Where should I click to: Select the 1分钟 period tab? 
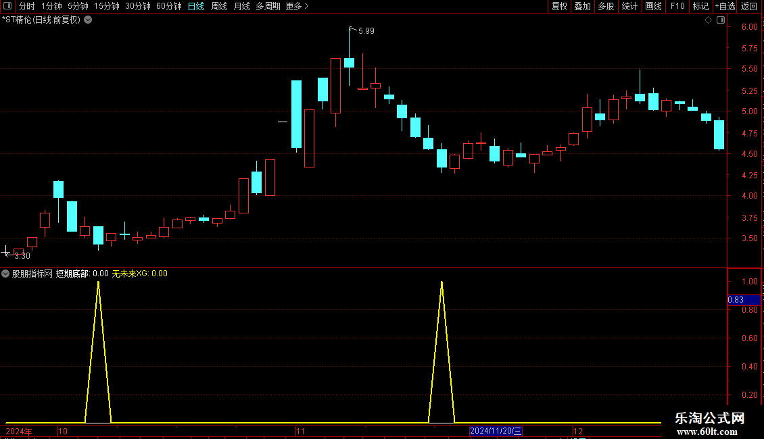(51, 6)
